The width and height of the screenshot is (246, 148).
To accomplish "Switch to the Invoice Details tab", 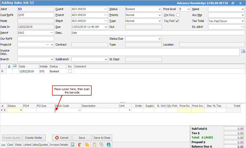I will [59, 145].
